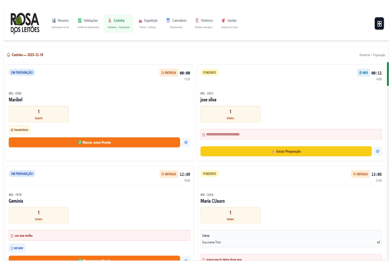Open the grid menu icon top right

[x=379, y=23]
